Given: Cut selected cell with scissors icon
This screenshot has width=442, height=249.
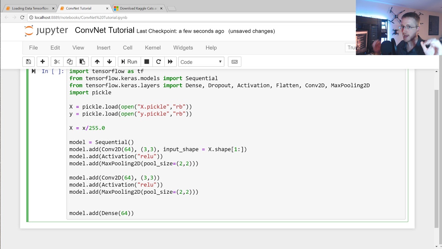Looking at the screenshot, I should [57, 62].
